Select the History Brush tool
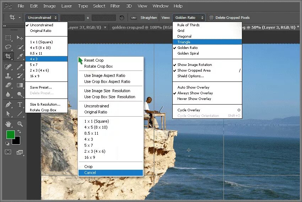The height and width of the screenshot is (202, 302). point(20,76)
